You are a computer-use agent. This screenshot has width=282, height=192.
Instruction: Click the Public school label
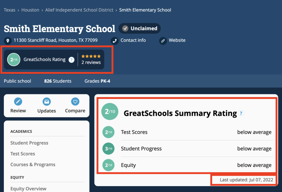tap(17, 81)
